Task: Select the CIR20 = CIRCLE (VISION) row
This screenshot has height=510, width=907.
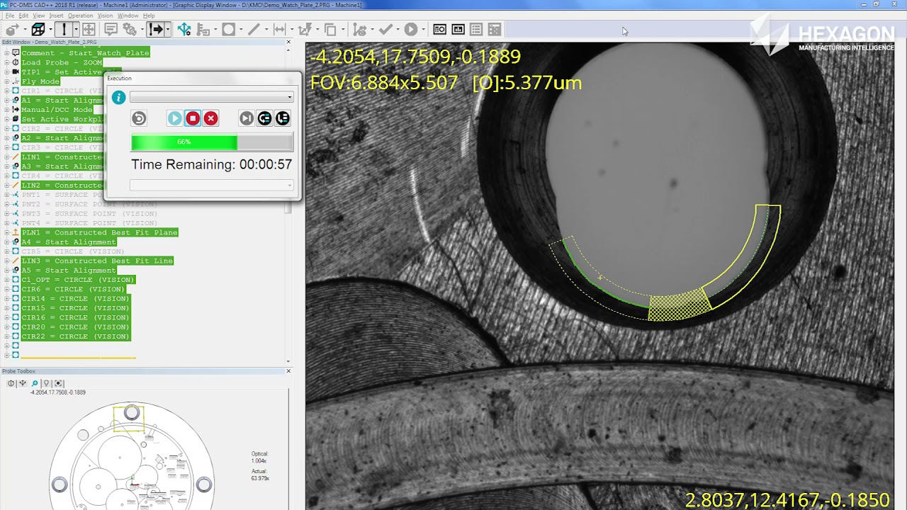Action: pyautogui.click(x=76, y=327)
